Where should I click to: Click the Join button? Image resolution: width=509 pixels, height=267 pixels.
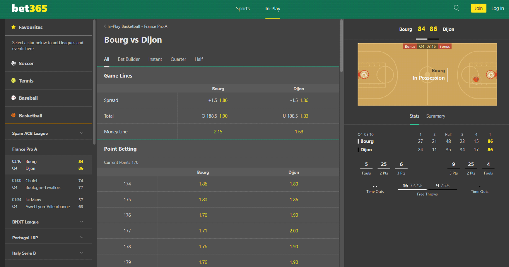coord(479,8)
